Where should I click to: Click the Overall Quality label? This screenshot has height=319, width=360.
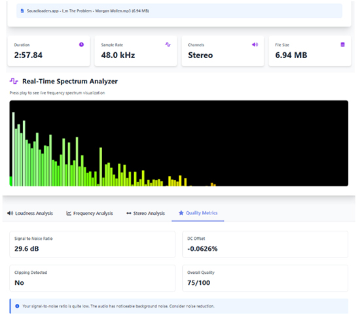coord(201,273)
